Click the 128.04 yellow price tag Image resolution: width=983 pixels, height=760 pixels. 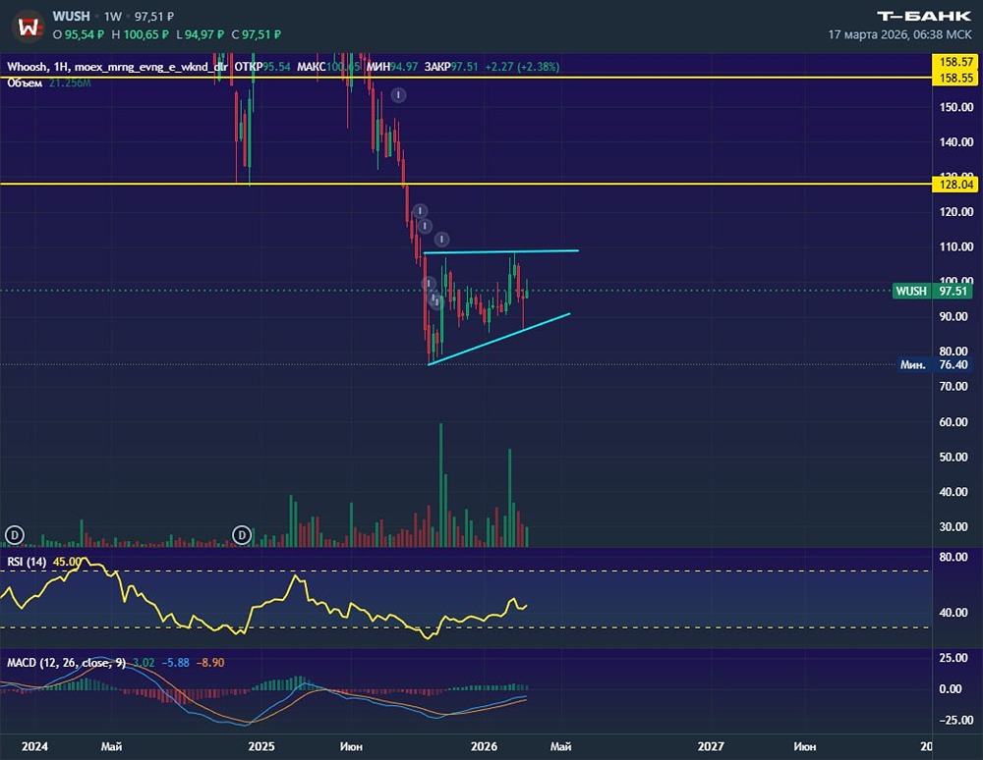(x=956, y=184)
